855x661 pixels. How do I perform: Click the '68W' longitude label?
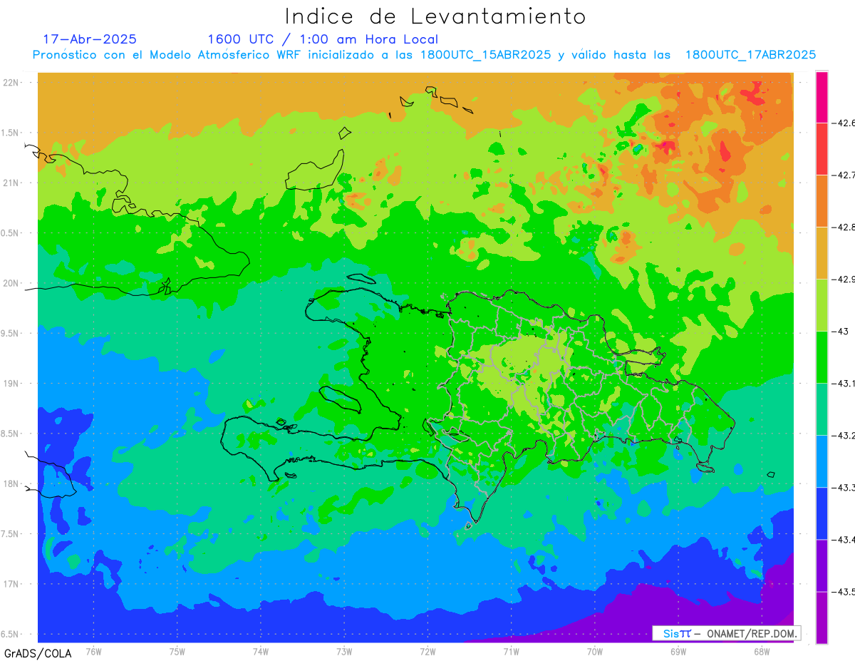(762, 651)
